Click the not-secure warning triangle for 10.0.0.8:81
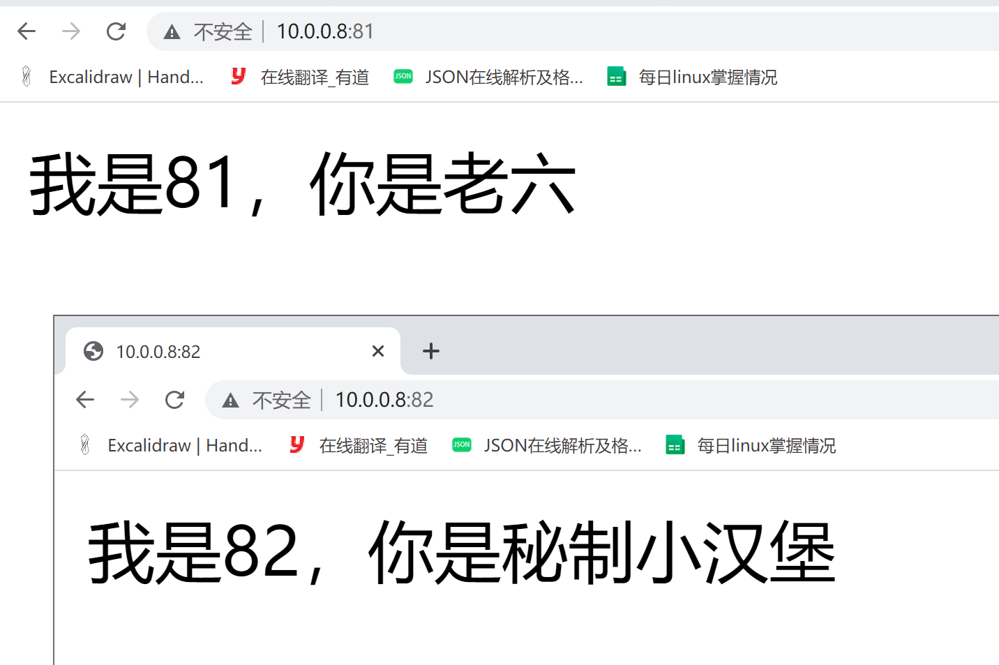Viewport: 999px width, 665px height. tap(172, 32)
